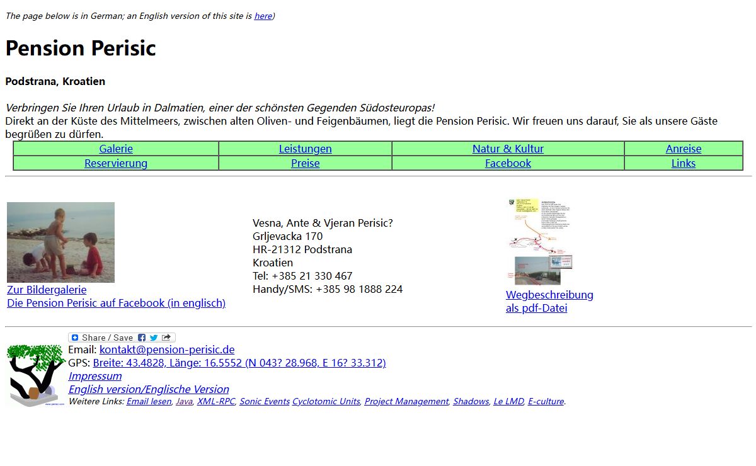Click the Vesna, Ante & Vjeran Perisic name
The height and width of the screenshot is (466, 756).
click(323, 223)
